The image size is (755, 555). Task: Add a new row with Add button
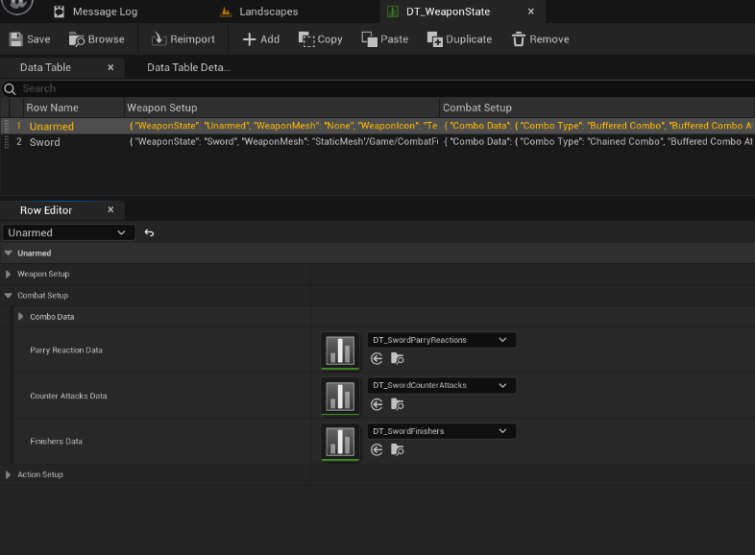click(x=260, y=39)
